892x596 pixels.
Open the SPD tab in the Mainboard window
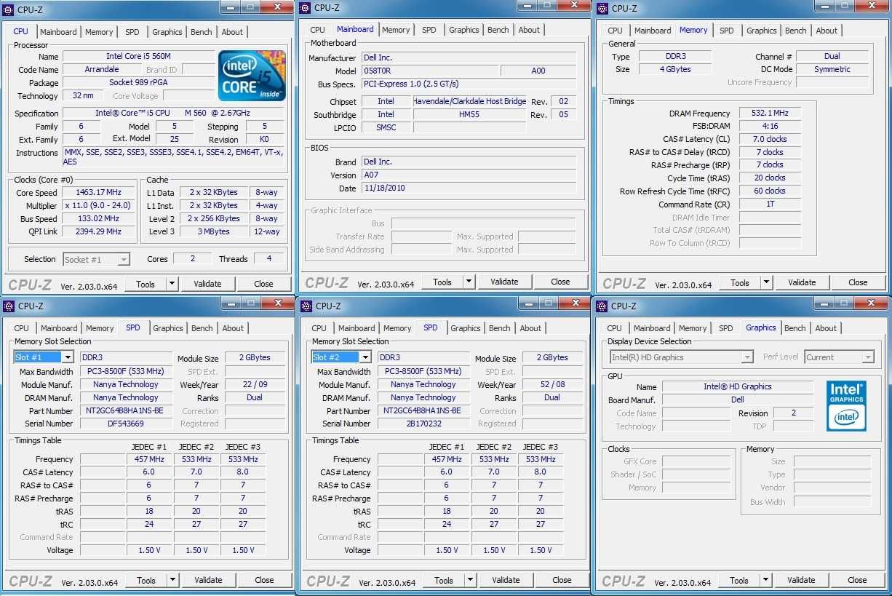pyautogui.click(x=429, y=30)
